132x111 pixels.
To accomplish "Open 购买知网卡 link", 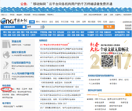I will 128,15.
